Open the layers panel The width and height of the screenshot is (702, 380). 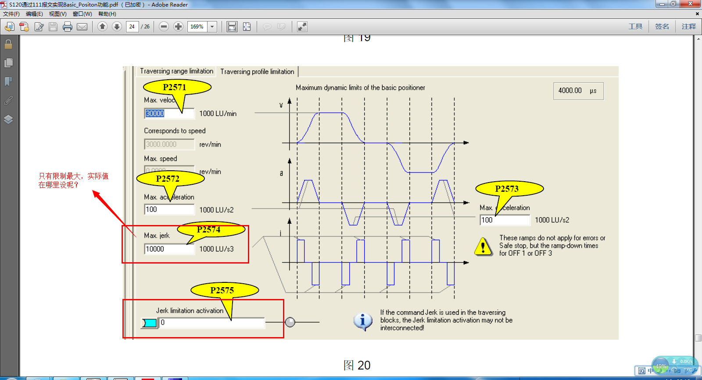pyautogui.click(x=8, y=120)
